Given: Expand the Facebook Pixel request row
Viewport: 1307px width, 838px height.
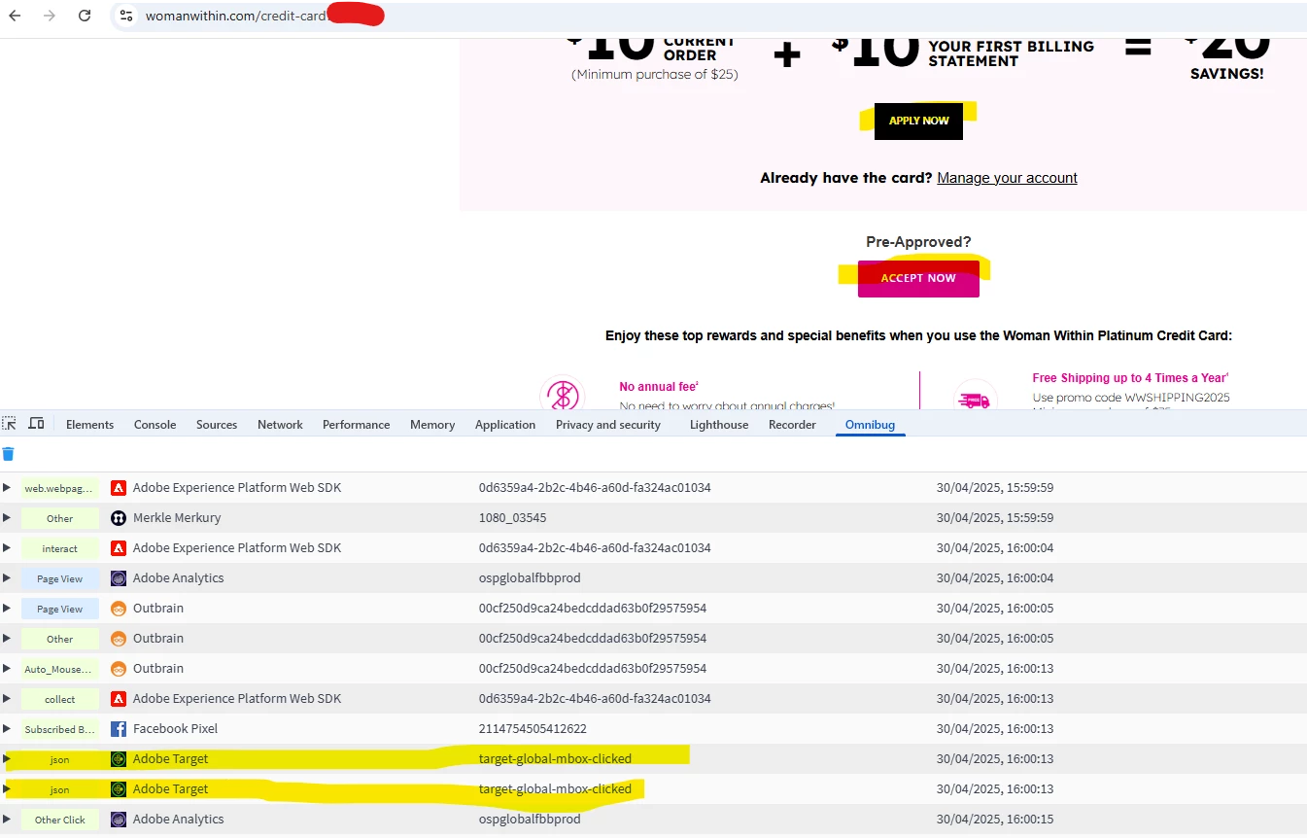Looking at the screenshot, I should [7, 729].
